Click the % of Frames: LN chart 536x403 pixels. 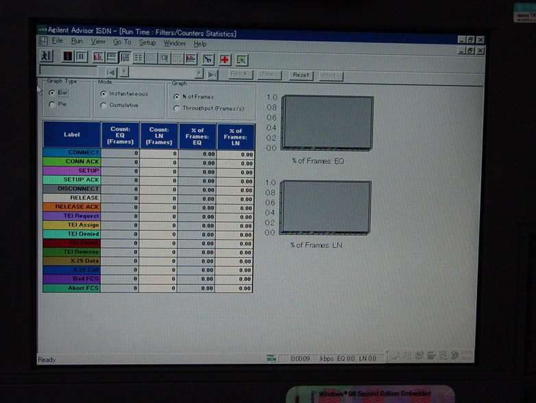point(325,207)
